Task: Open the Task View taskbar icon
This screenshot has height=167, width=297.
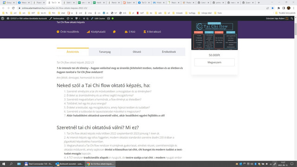Action: [x=19, y=164]
